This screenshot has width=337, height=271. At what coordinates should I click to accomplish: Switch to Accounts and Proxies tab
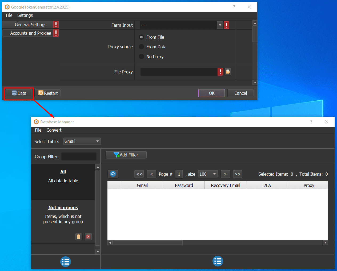click(28, 33)
